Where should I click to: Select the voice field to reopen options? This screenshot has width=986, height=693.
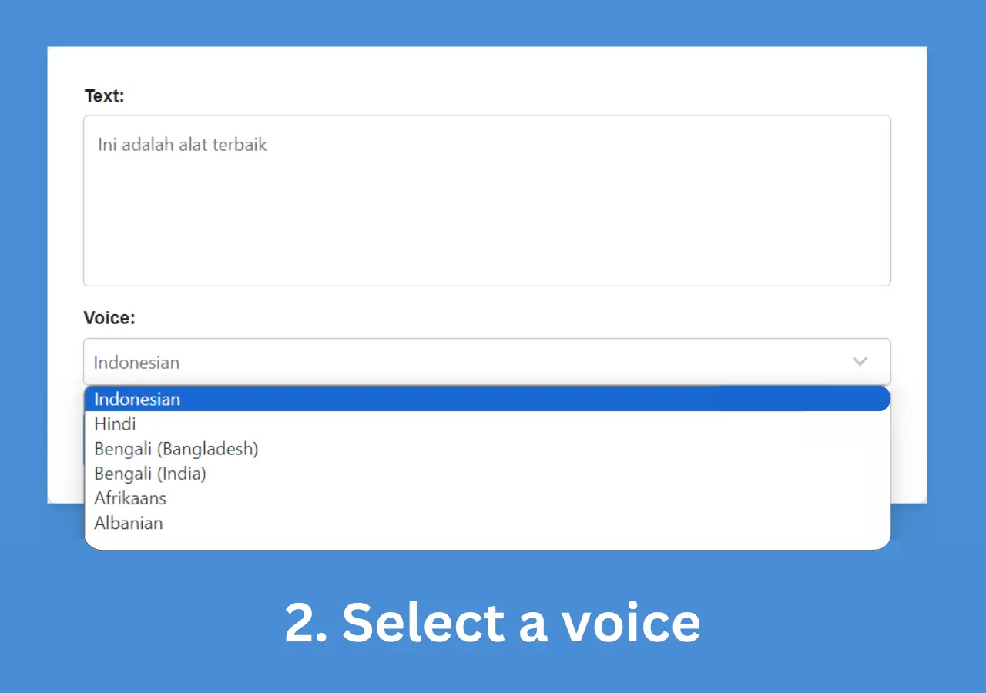click(487, 361)
